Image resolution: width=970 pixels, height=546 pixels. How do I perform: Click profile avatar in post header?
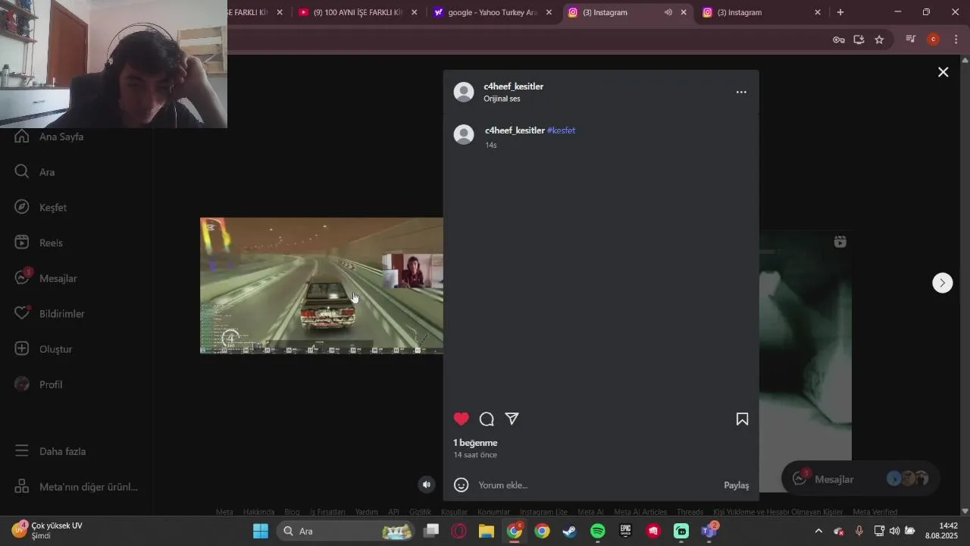click(464, 92)
